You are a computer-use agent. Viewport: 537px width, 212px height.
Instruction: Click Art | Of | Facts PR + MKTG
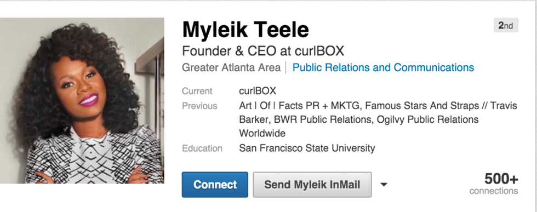point(300,106)
